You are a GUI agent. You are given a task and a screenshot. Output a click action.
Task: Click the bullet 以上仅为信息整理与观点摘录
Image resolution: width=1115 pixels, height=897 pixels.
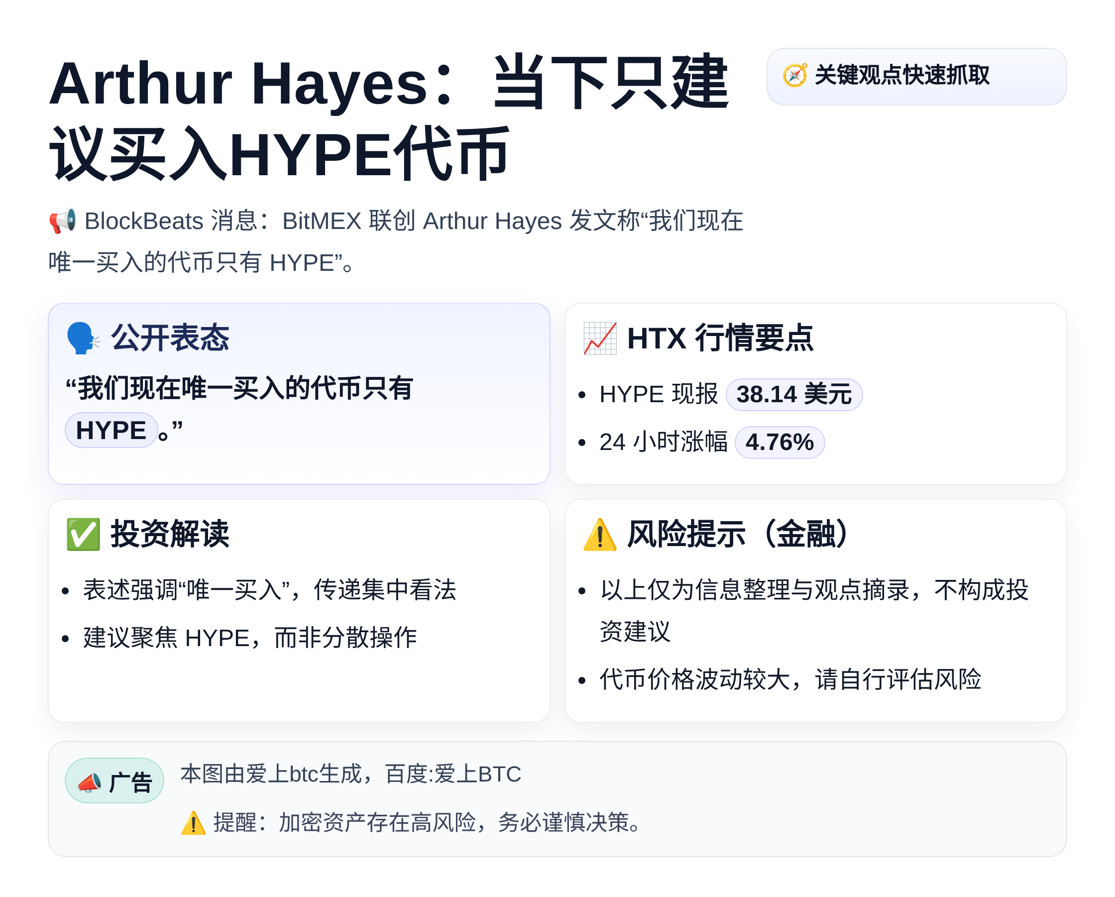[x=814, y=611]
